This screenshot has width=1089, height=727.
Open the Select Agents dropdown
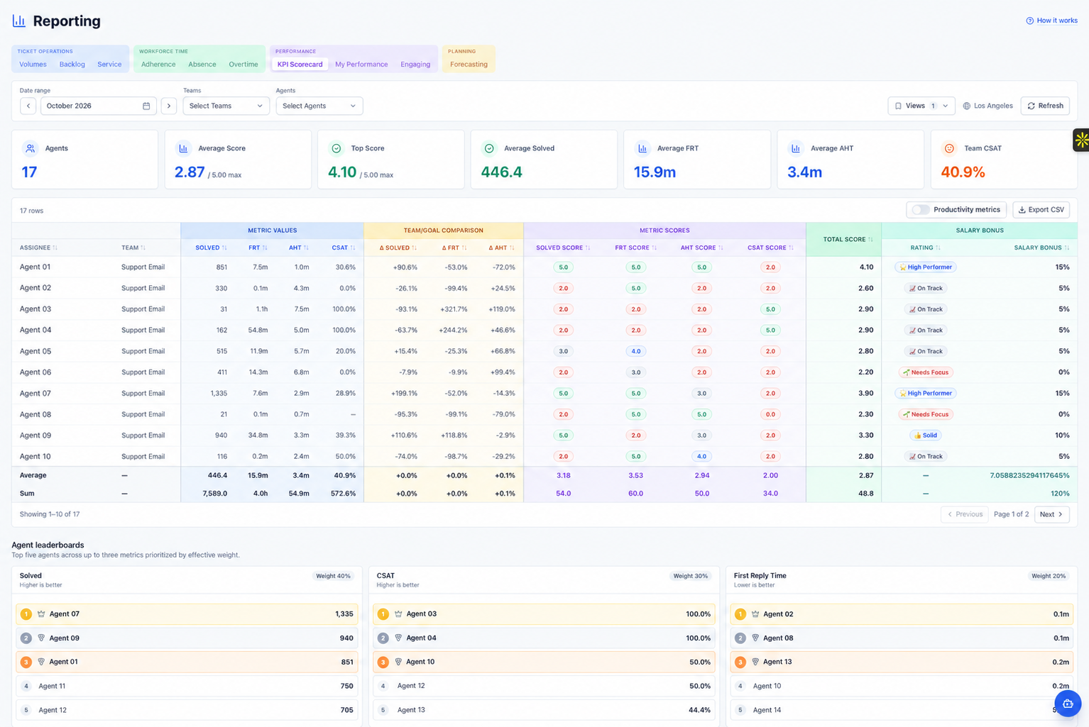click(x=319, y=106)
